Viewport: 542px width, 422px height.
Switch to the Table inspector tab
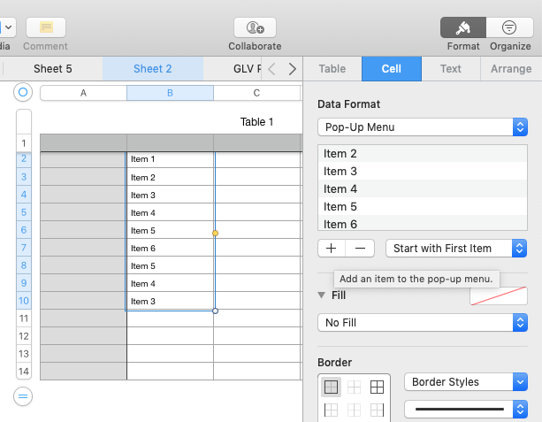[332, 68]
